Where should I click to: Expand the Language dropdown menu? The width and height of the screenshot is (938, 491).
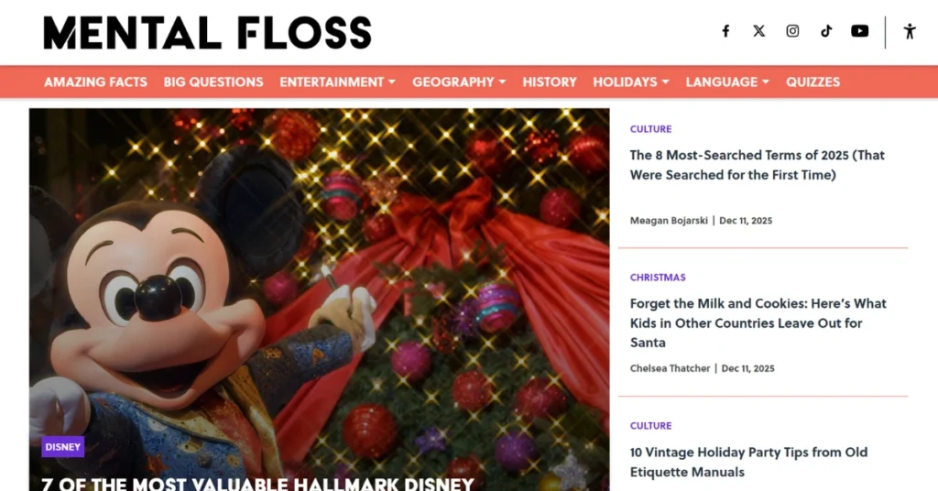[x=727, y=82]
